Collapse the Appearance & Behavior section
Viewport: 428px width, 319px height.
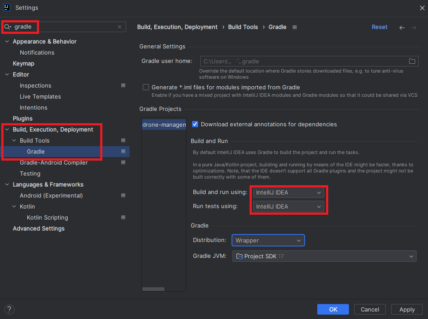7,41
